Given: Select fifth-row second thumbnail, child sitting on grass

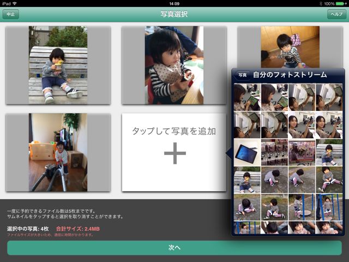Looking at the screenshot, I should pos(274,207).
